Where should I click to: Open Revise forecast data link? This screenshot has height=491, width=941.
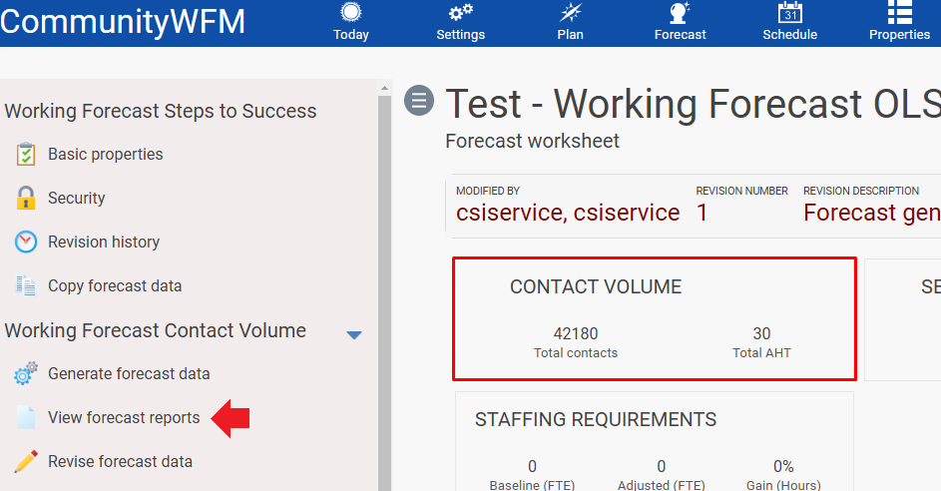120,461
